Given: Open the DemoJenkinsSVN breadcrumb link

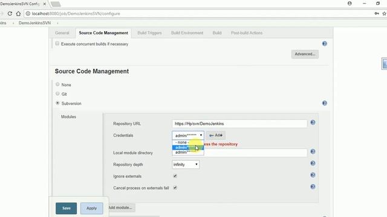Looking at the screenshot, I should [x=34, y=23].
